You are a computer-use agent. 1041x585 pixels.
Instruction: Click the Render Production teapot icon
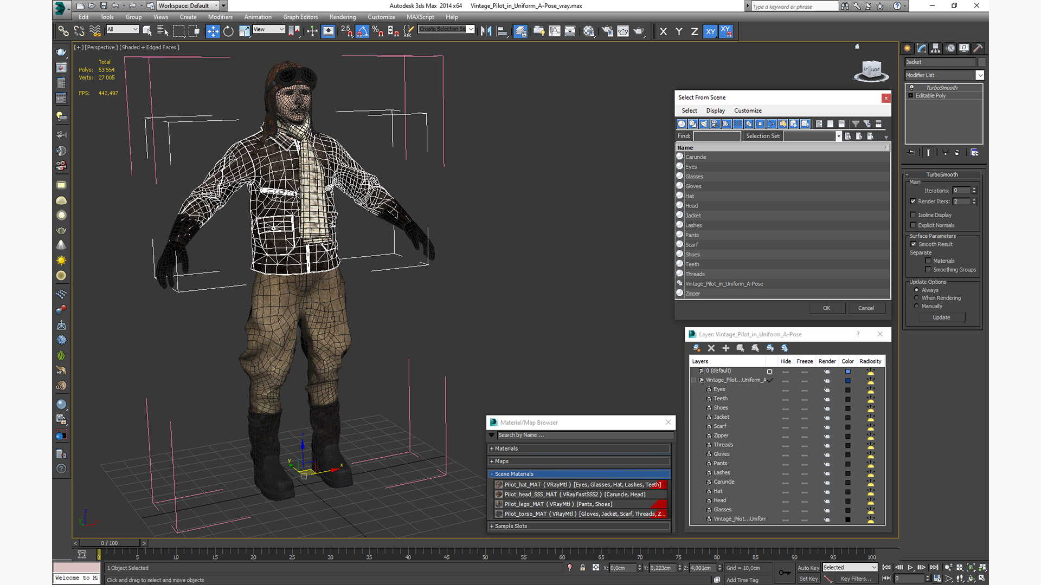pos(639,31)
